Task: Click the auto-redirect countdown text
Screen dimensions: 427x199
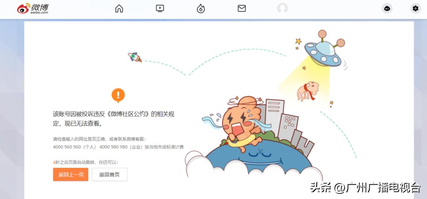Action: pos(85,162)
